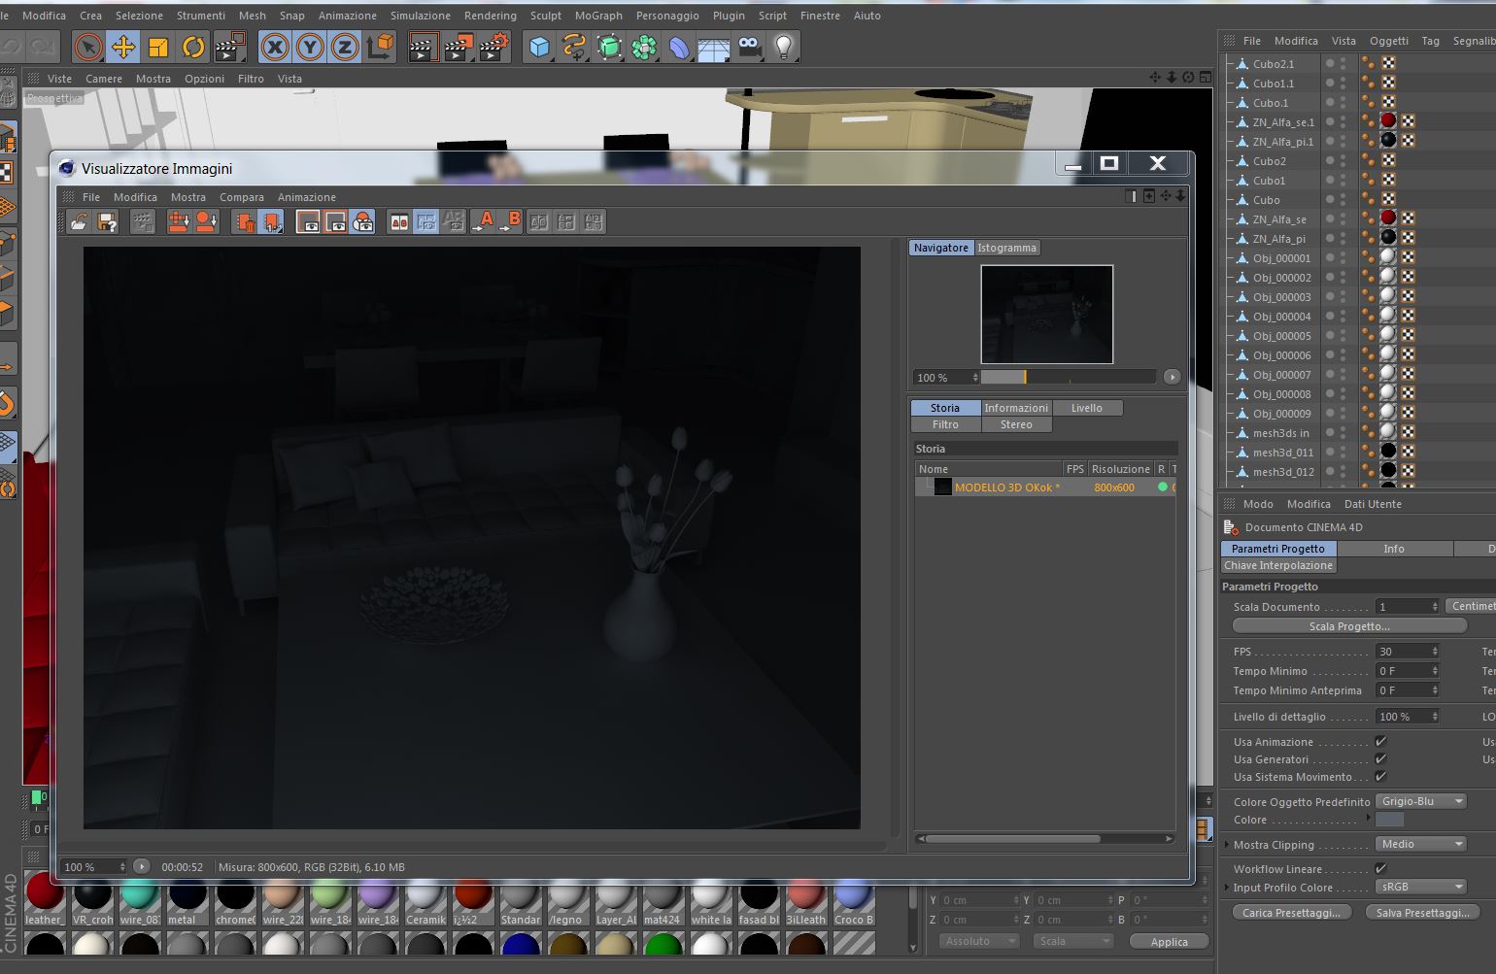
Task: Switch to the Istogramma tab
Action: [1006, 248]
